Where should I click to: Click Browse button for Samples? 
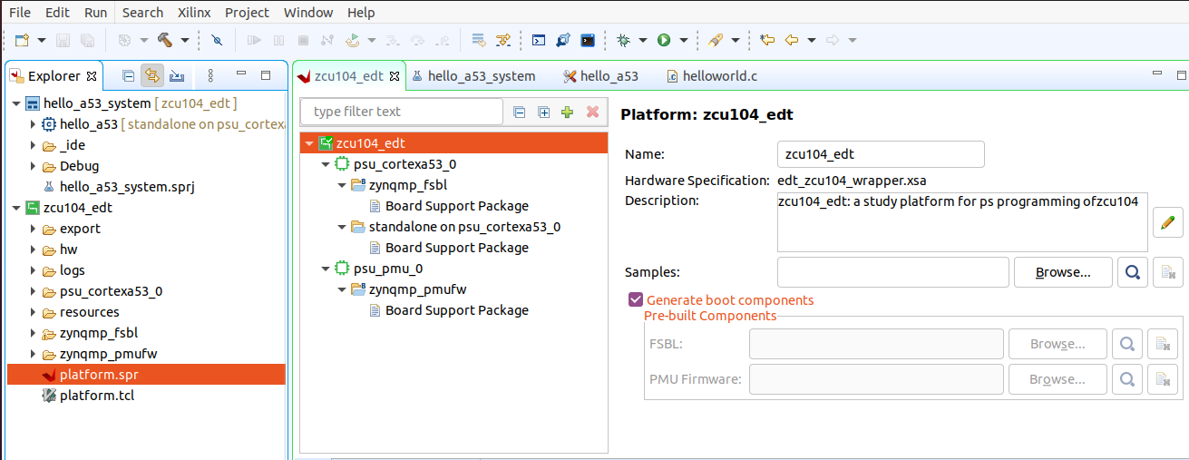click(1063, 272)
